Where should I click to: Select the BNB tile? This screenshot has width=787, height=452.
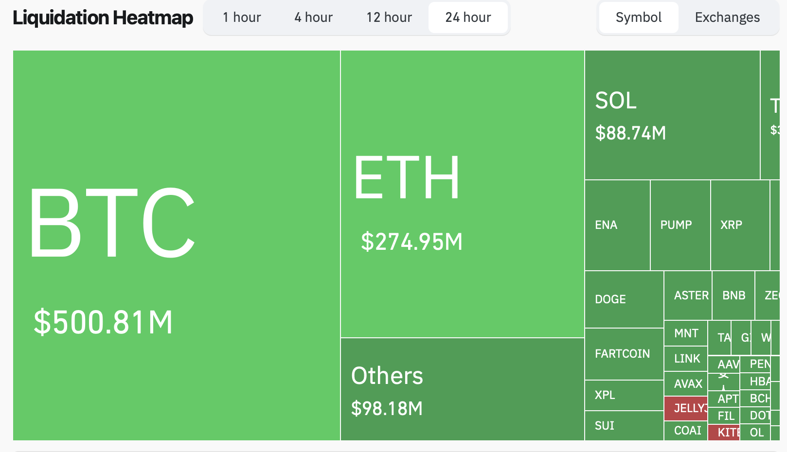coord(733,296)
